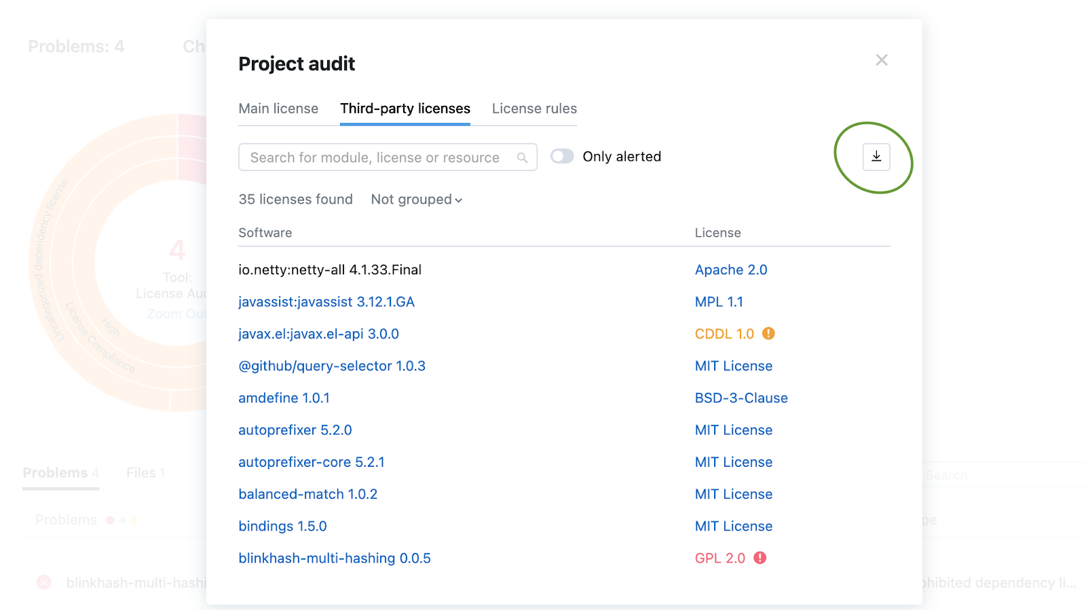This screenshot has width=1086, height=610.
Task: Close the Project audit dialog
Action: click(882, 60)
